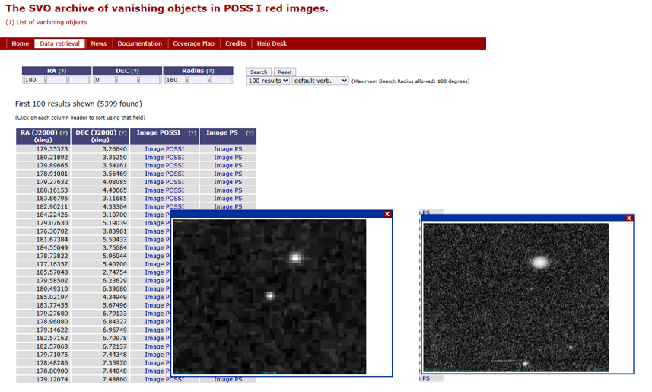Open help (?) icon in Image PS column header
This screenshot has width=652, height=392.
tap(250, 133)
